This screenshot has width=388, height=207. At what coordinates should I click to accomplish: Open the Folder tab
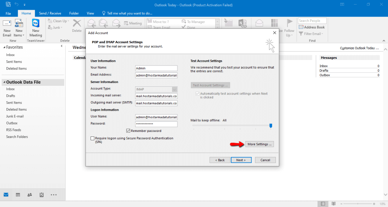pos(74,13)
